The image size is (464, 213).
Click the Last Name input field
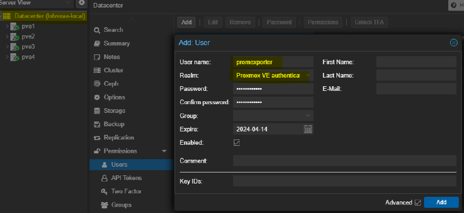coord(416,75)
